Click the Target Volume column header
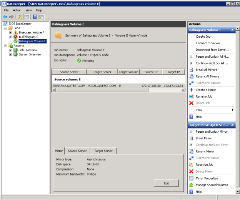Image resolution: width=240 pixels, height=200 pixels. pos(128,72)
